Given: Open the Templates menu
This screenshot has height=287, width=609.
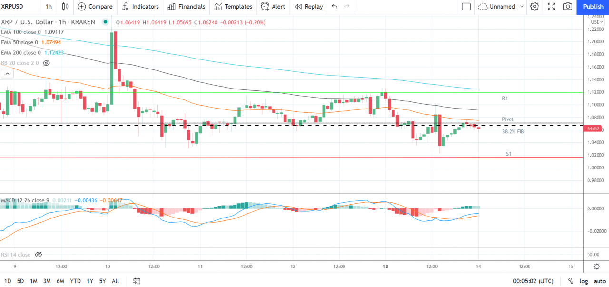Looking at the screenshot, I should coord(233,7).
